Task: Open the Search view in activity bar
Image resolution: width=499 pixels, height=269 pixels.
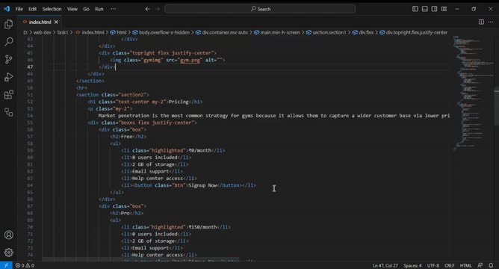Action: pyautogui.click(x=9, y=42)
